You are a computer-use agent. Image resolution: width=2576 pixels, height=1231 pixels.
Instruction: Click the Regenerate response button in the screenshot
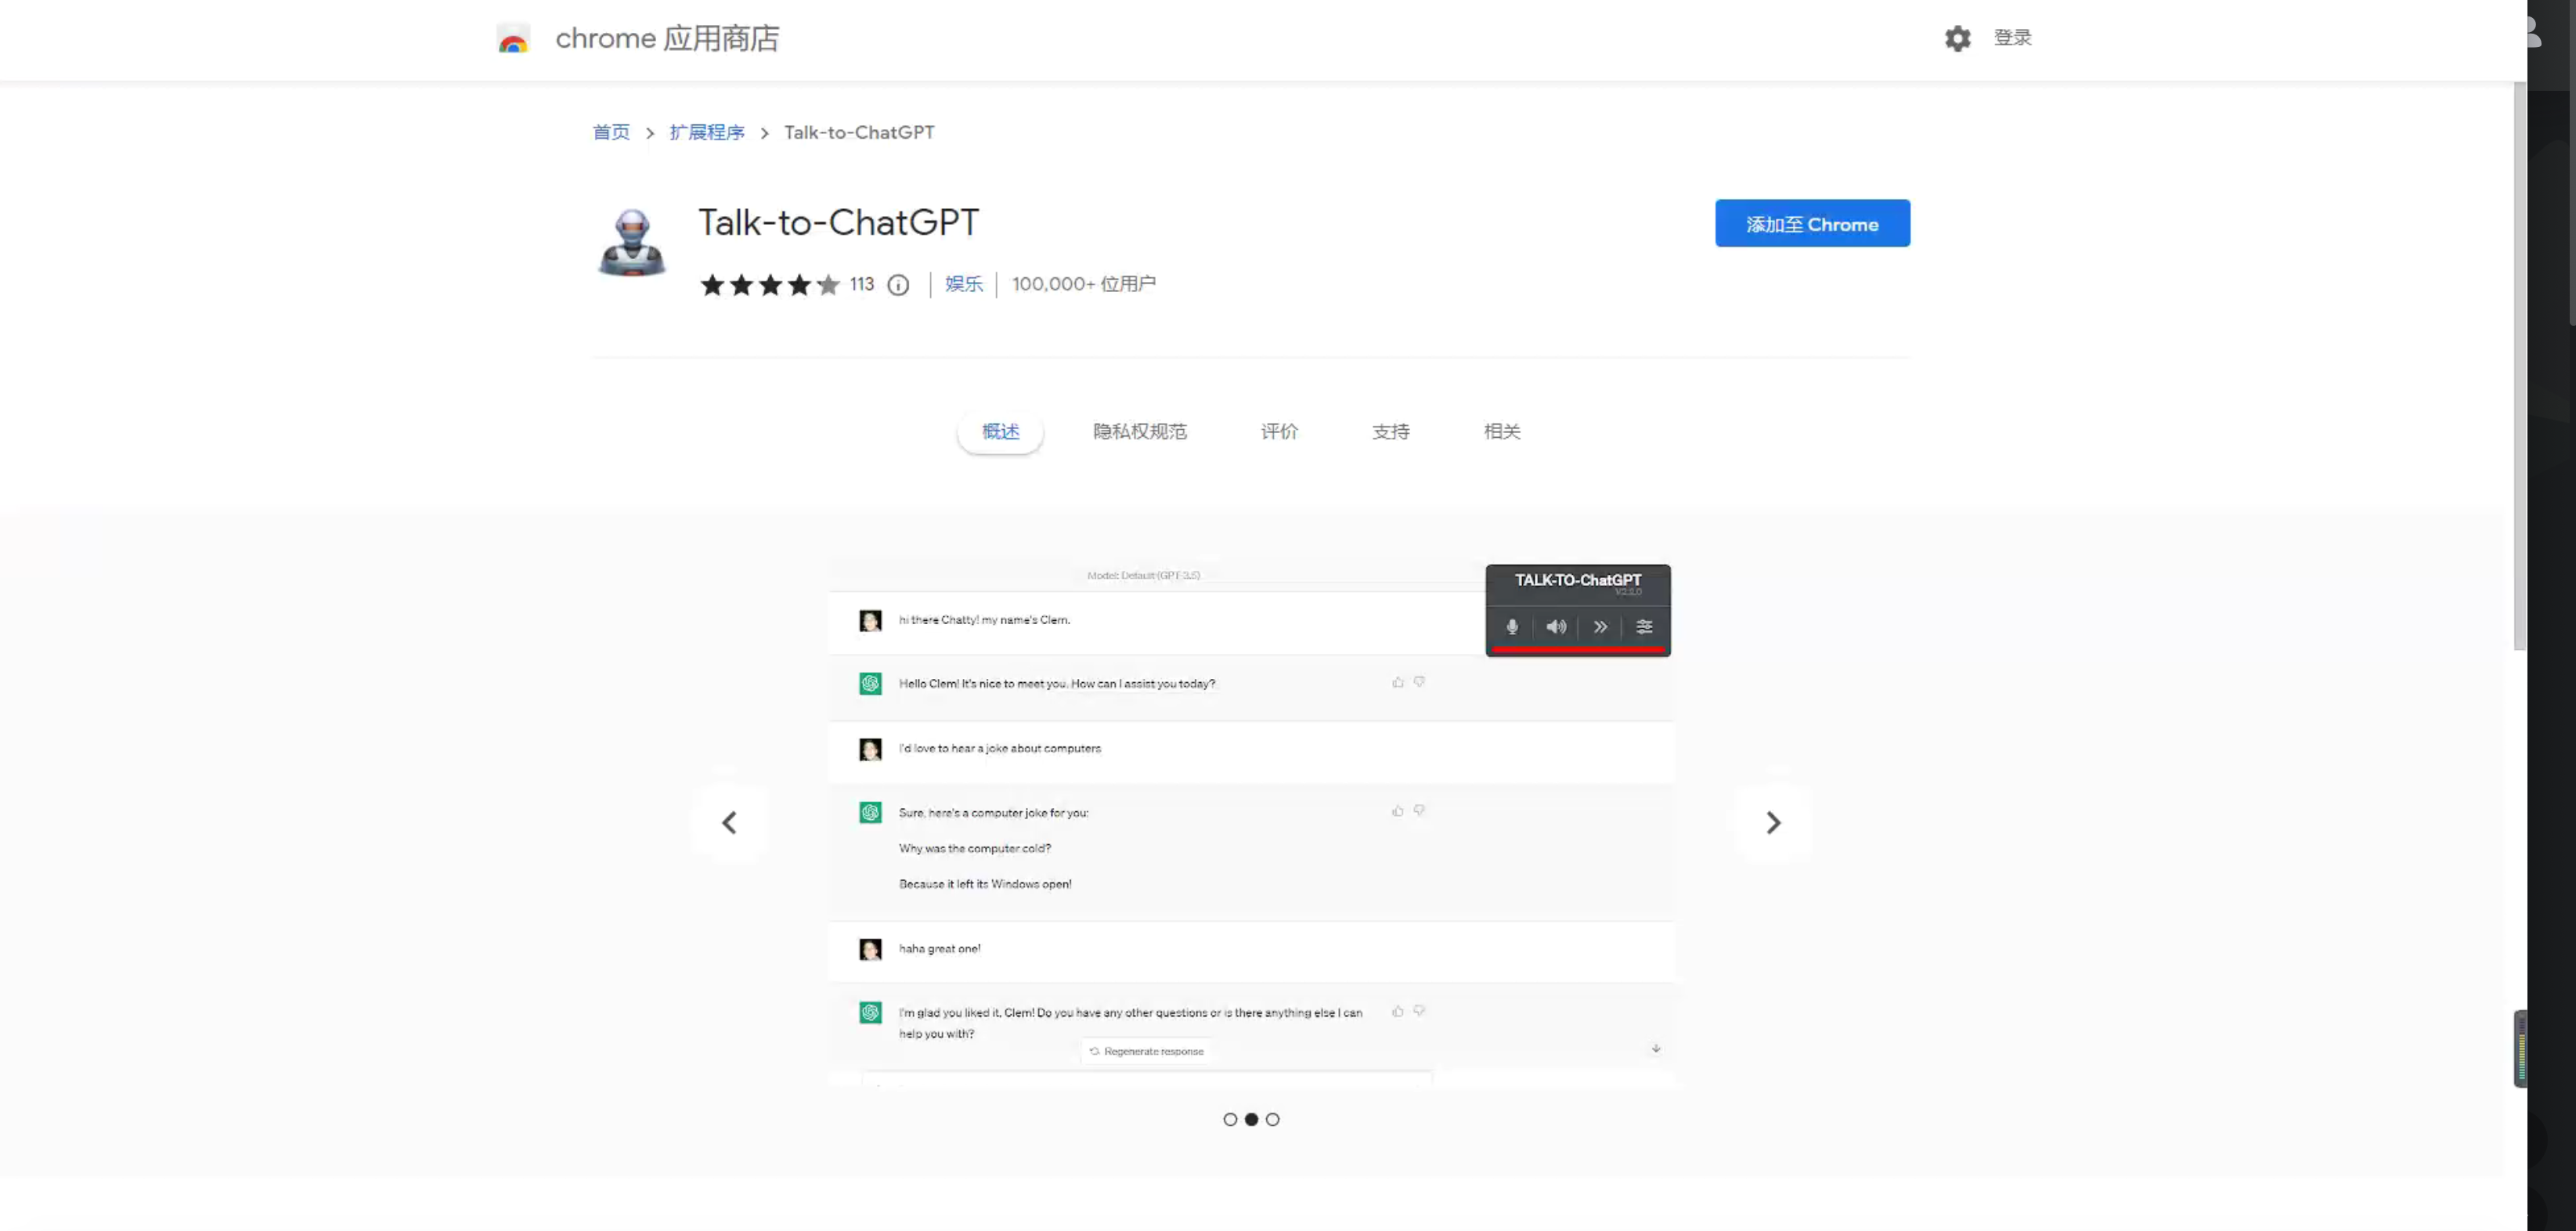pyautogui.click(x=1146, y=1051)
